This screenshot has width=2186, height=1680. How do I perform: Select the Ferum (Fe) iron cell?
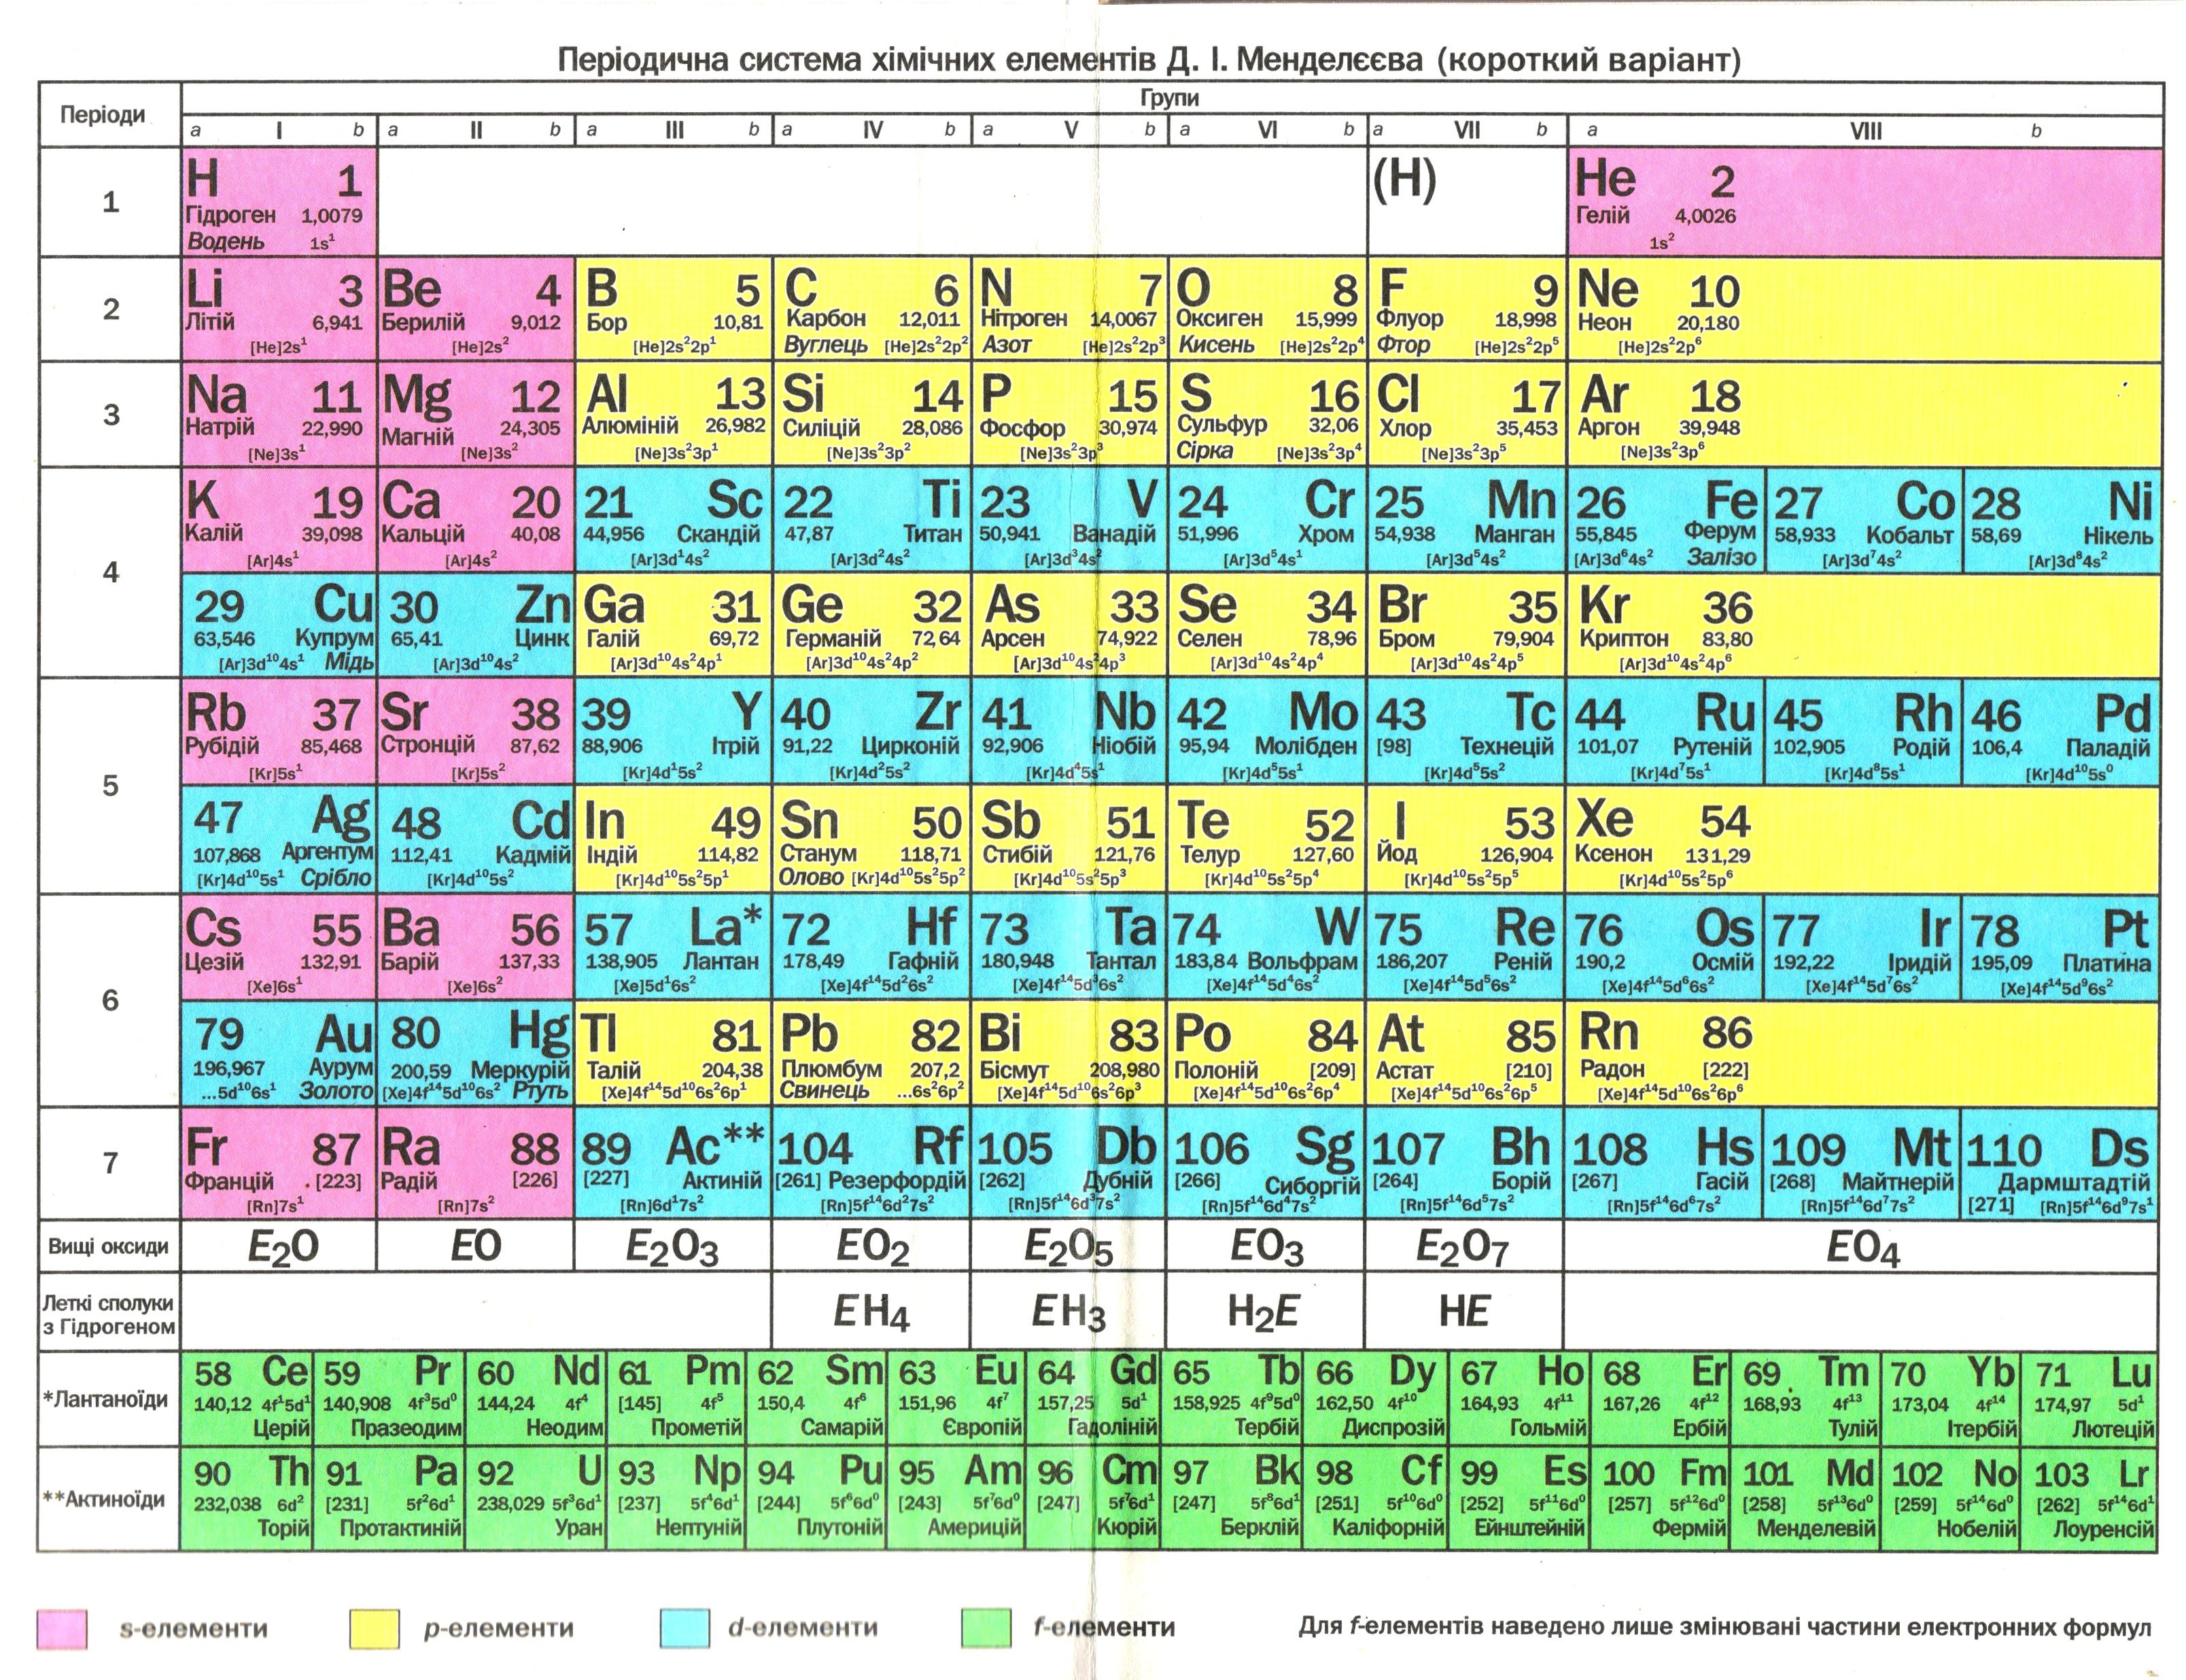[1665, 520]
